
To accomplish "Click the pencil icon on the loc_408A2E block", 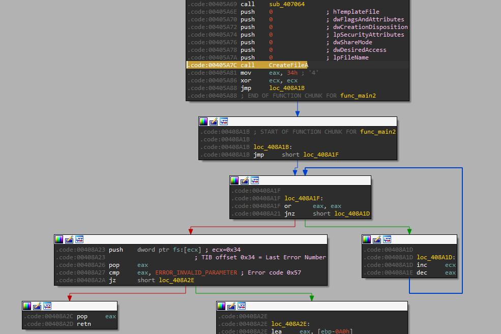I will click(x=231, y=306).
